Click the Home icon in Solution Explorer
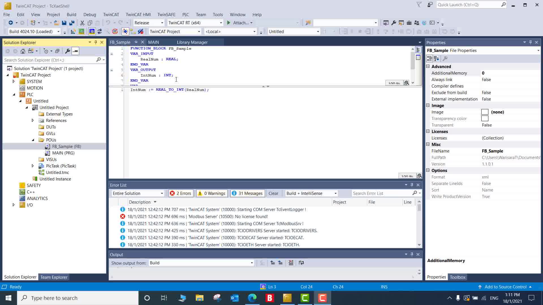The height and width of the screenshot is (305, 543). [x=23, y=51]
